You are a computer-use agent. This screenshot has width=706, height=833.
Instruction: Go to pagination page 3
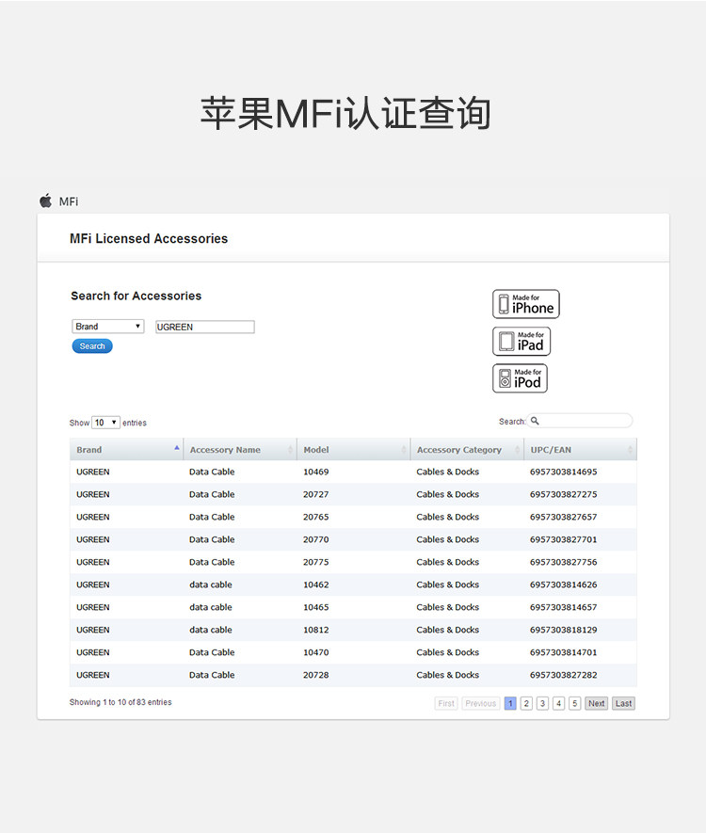542,703
